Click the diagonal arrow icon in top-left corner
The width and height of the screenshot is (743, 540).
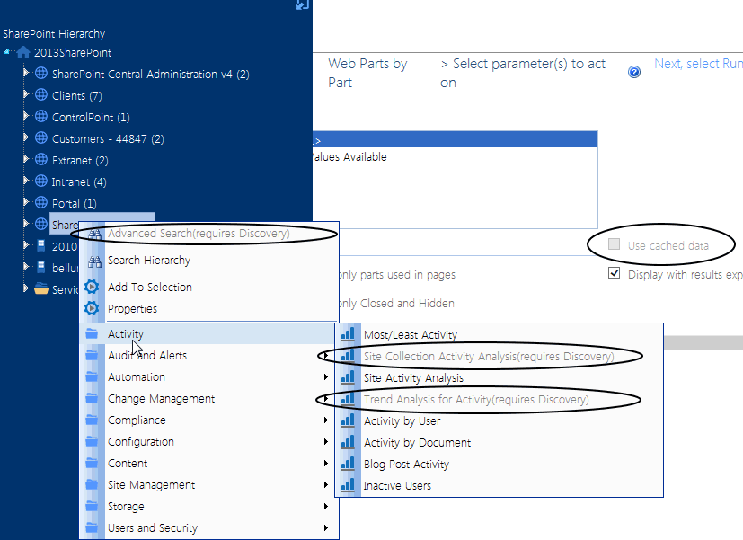[x=302, y=6]
